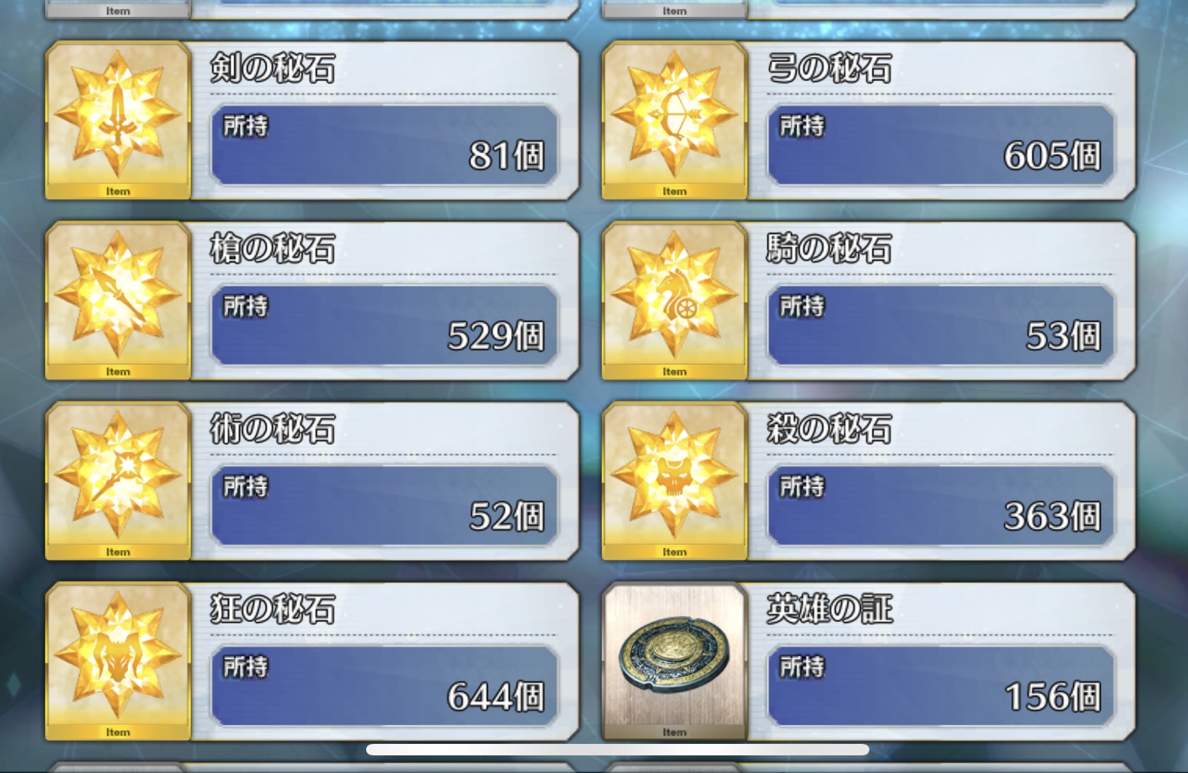The height and width of the screenshot is (773, 1188).
Task: Tap the 81個 count for 剣の秘石
Action: [507, 156]
